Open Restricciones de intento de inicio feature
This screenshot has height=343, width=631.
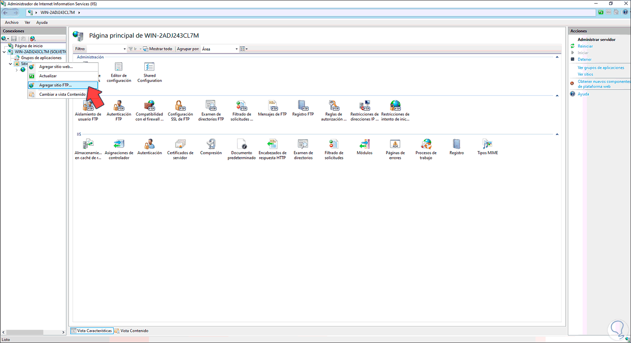pyautogui.click(x=395, y=111)
